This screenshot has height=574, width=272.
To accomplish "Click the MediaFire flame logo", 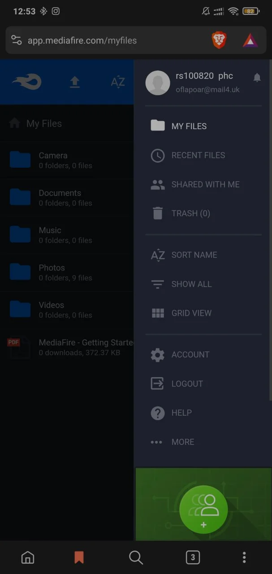I will point(27,82).
